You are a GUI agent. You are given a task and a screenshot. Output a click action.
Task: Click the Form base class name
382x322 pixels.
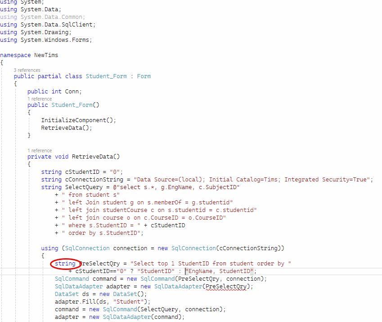[144, 76]
